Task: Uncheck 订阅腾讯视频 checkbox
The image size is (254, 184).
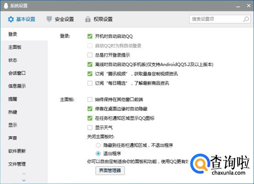Action: (x=90, y=74)
